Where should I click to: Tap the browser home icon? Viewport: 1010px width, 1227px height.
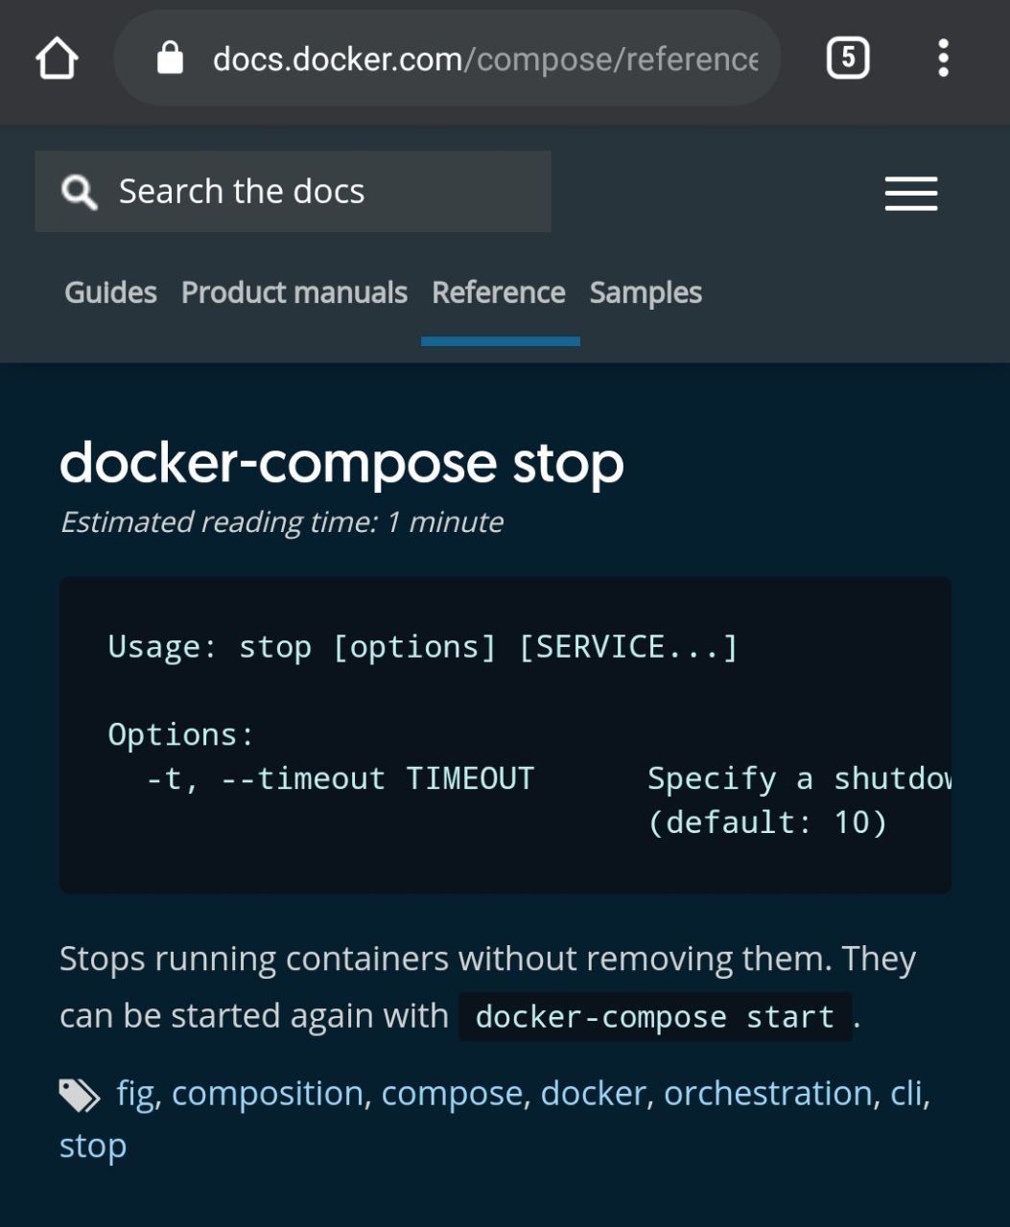point(57,59)
